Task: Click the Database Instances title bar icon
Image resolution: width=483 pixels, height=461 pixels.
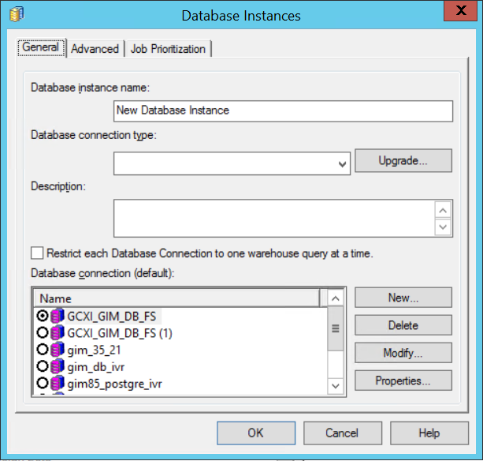Action: click(x=16, y=15)
